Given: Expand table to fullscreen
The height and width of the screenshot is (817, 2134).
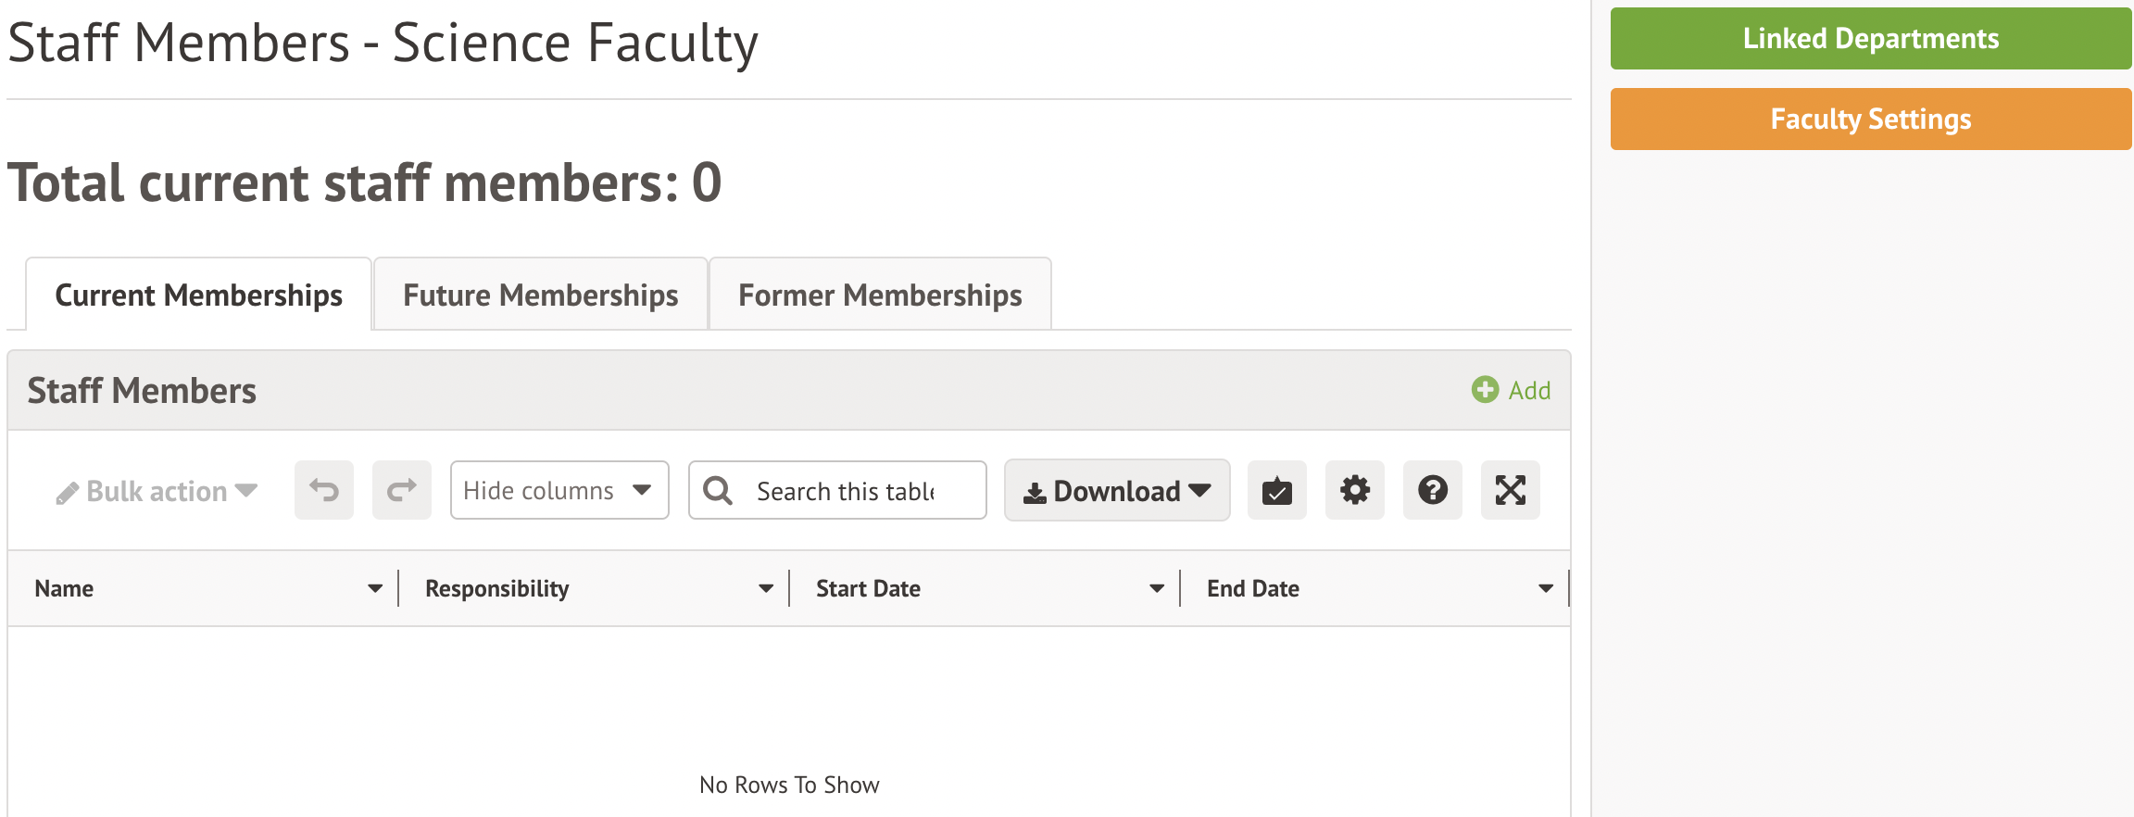Looking at the screenshot, I should tap(1510, 490).
